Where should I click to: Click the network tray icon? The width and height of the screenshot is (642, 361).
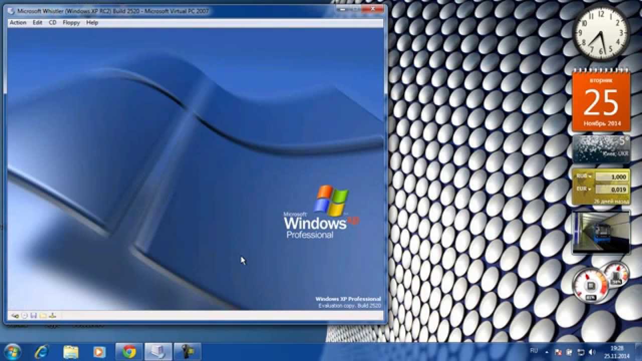click(x=581, y=352)
